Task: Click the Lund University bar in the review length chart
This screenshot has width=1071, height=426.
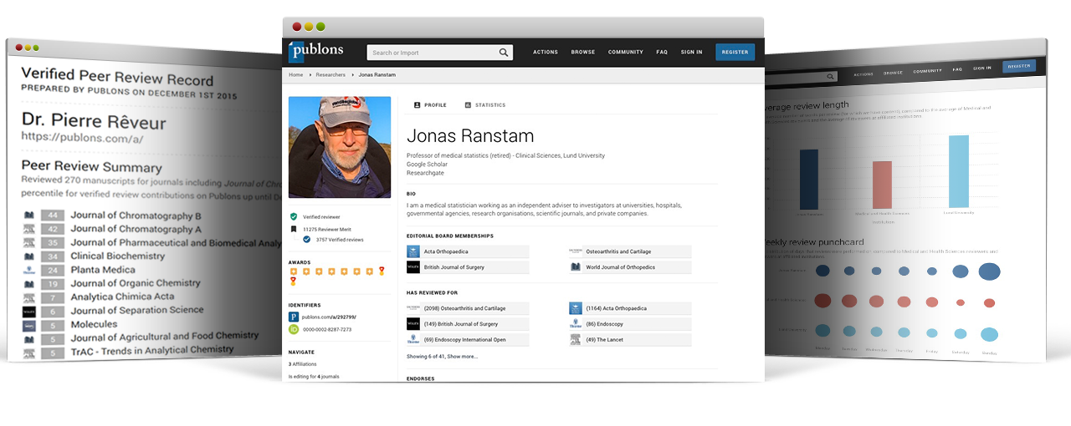Action: pyautogui.click(x=959, y=171)
